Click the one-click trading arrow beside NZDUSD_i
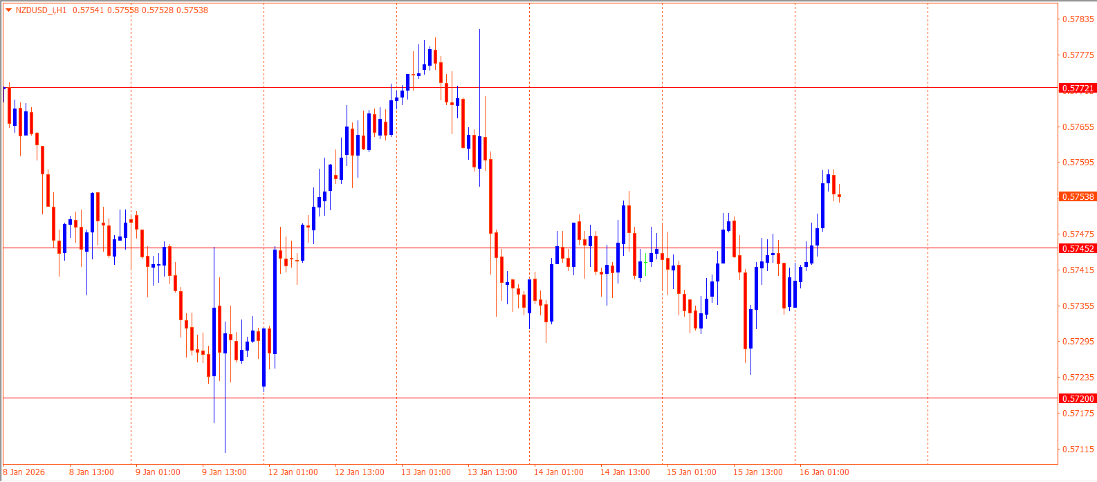 [x=8, y=10]
